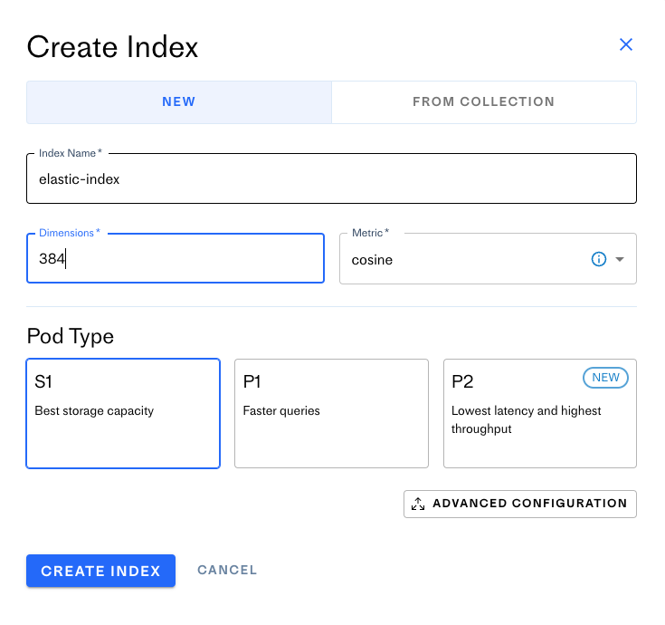Focus the Index Name input field
The width and height of the screenshot is (665, 625).
pos(331,179)
